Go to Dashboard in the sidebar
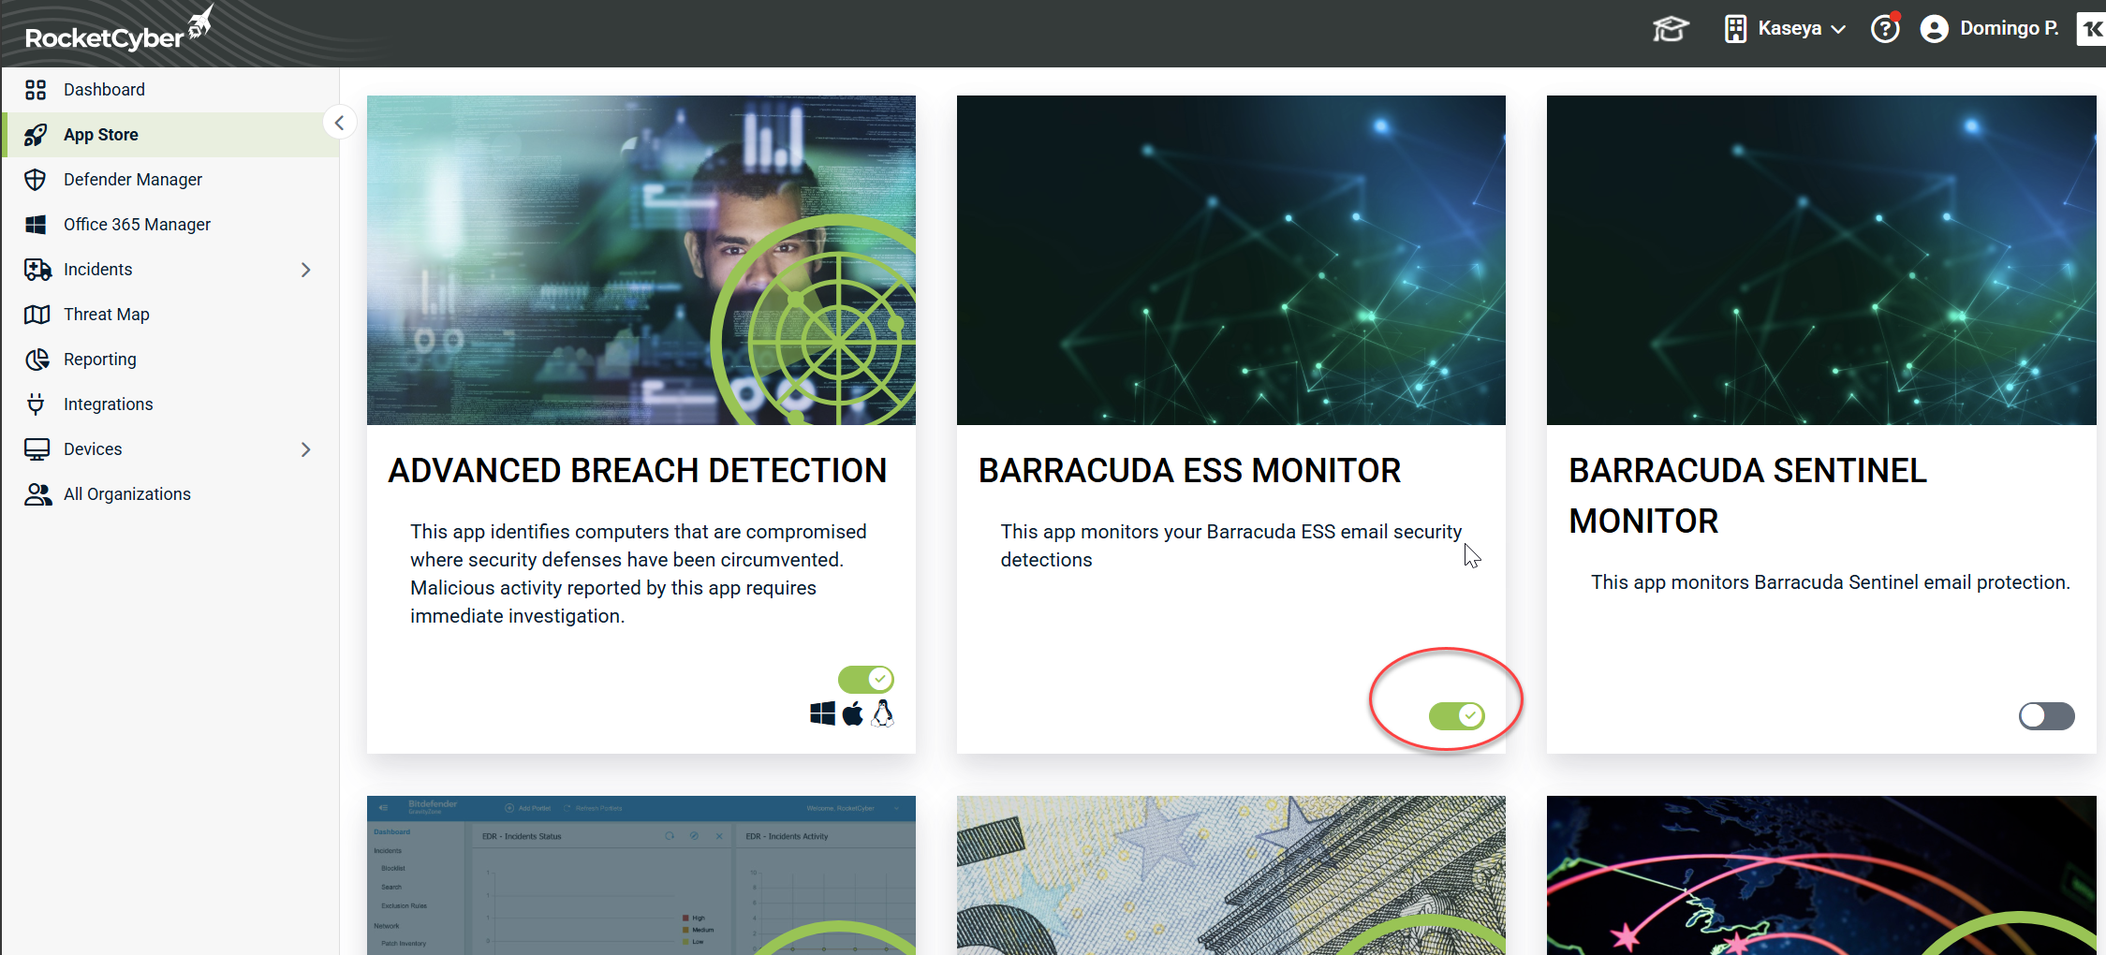Viewport: 2106px width, 955px height. (x=104, y=90)
